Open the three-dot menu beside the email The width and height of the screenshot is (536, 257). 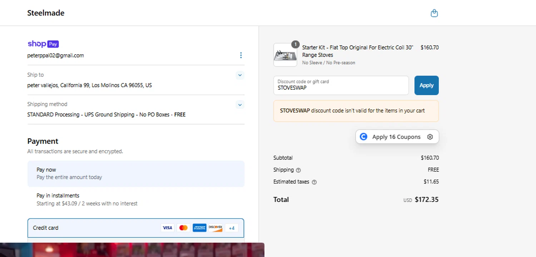[241, 55]
